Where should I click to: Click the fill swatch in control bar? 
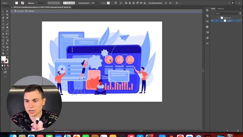tap(17, 3)
